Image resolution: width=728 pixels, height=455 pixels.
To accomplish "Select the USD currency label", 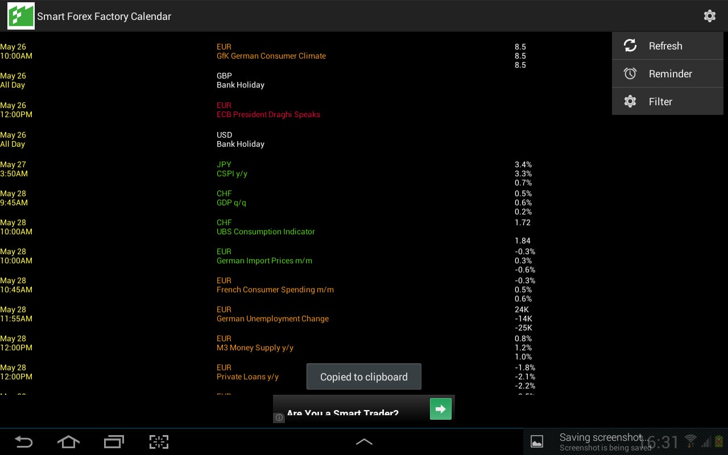I will [x=225, y=135].
